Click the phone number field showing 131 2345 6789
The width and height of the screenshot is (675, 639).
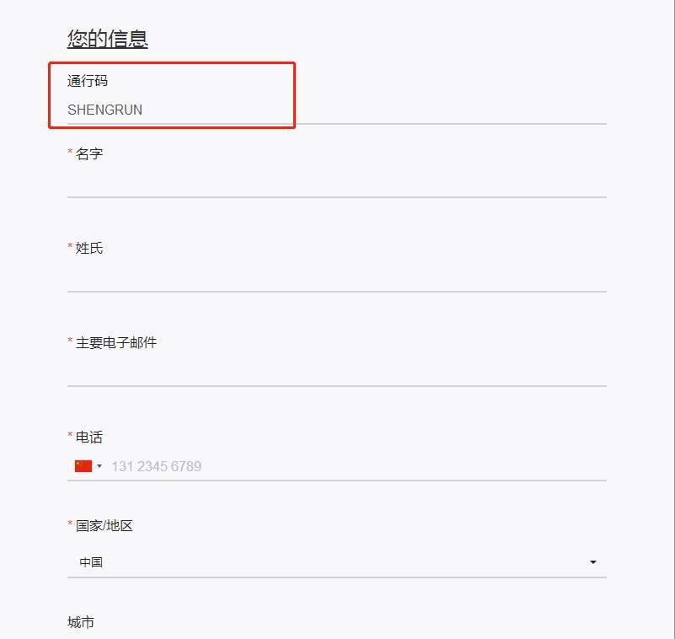pyautogui.click(x=358, y=466)
